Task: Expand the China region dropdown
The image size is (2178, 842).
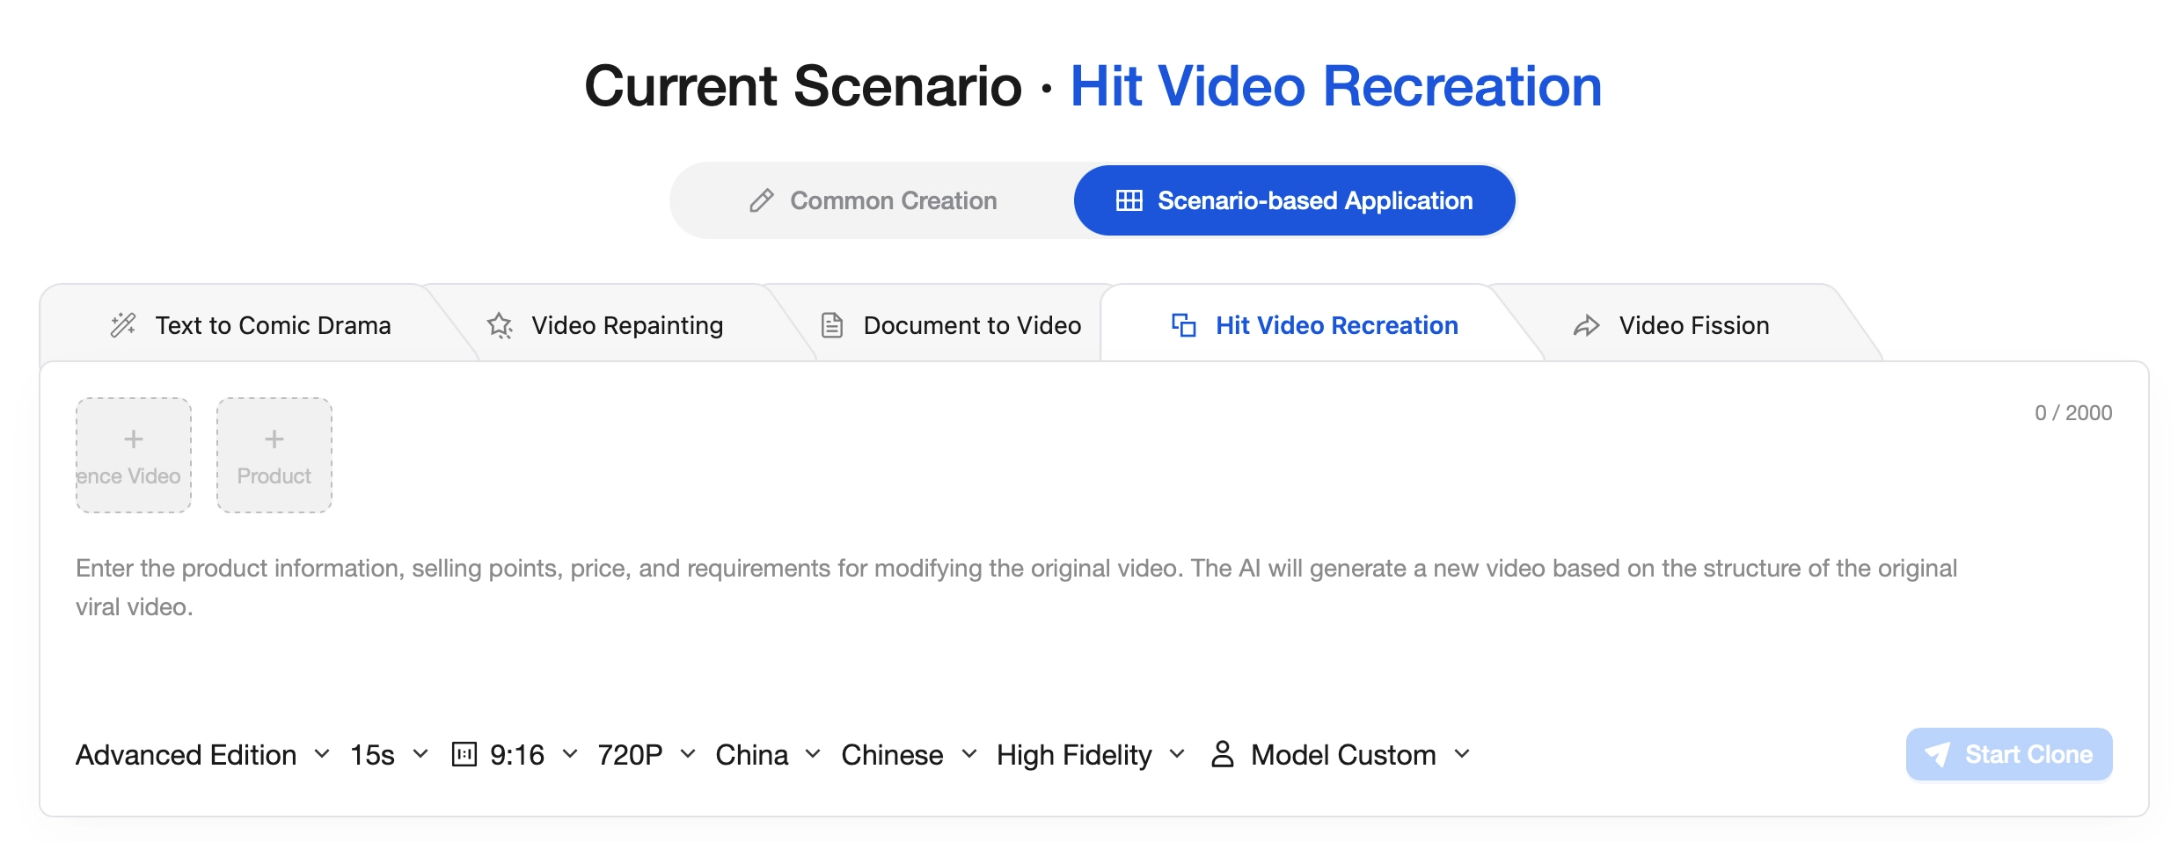Action: coord(768,755)
